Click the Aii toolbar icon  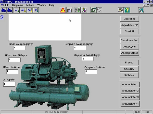pos(23,10)
